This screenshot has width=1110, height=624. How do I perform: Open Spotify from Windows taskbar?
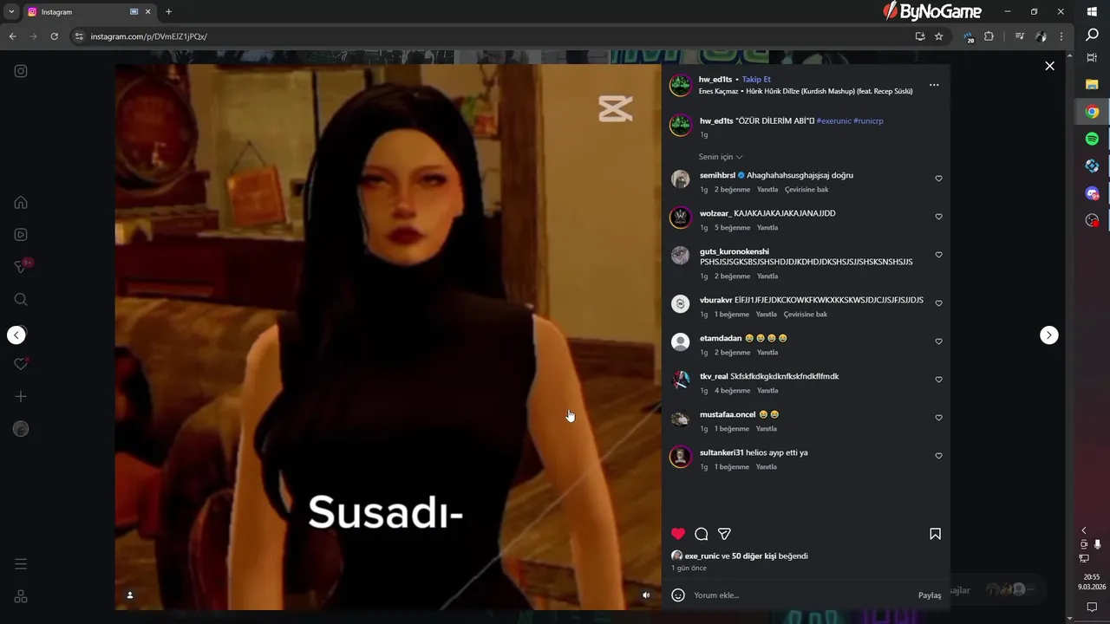point(1093,139)
